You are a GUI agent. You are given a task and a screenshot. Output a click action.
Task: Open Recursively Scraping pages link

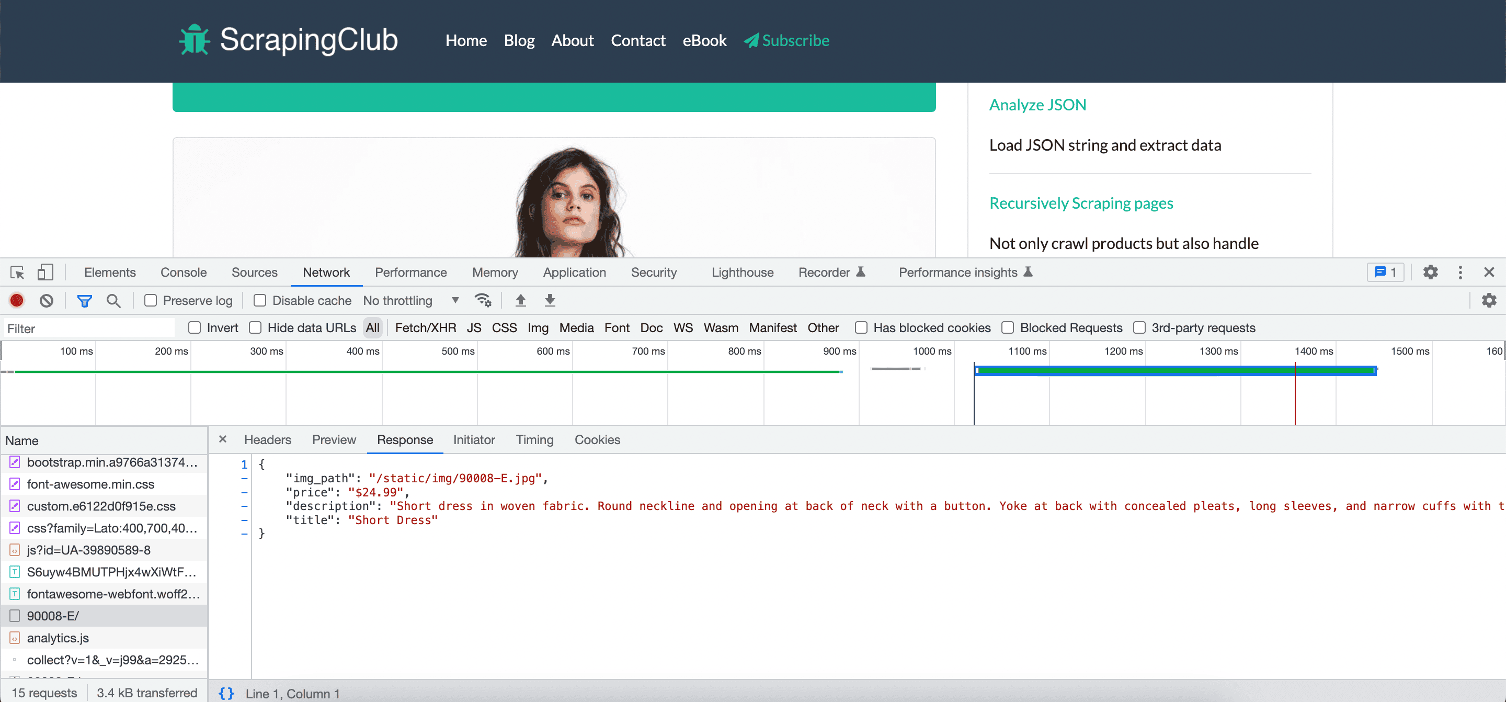[x=1081, y=203]
